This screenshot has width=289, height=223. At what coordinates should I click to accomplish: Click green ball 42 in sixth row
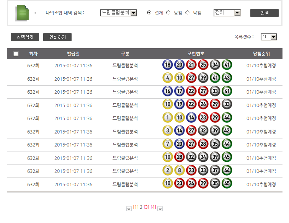click(227, 131)
